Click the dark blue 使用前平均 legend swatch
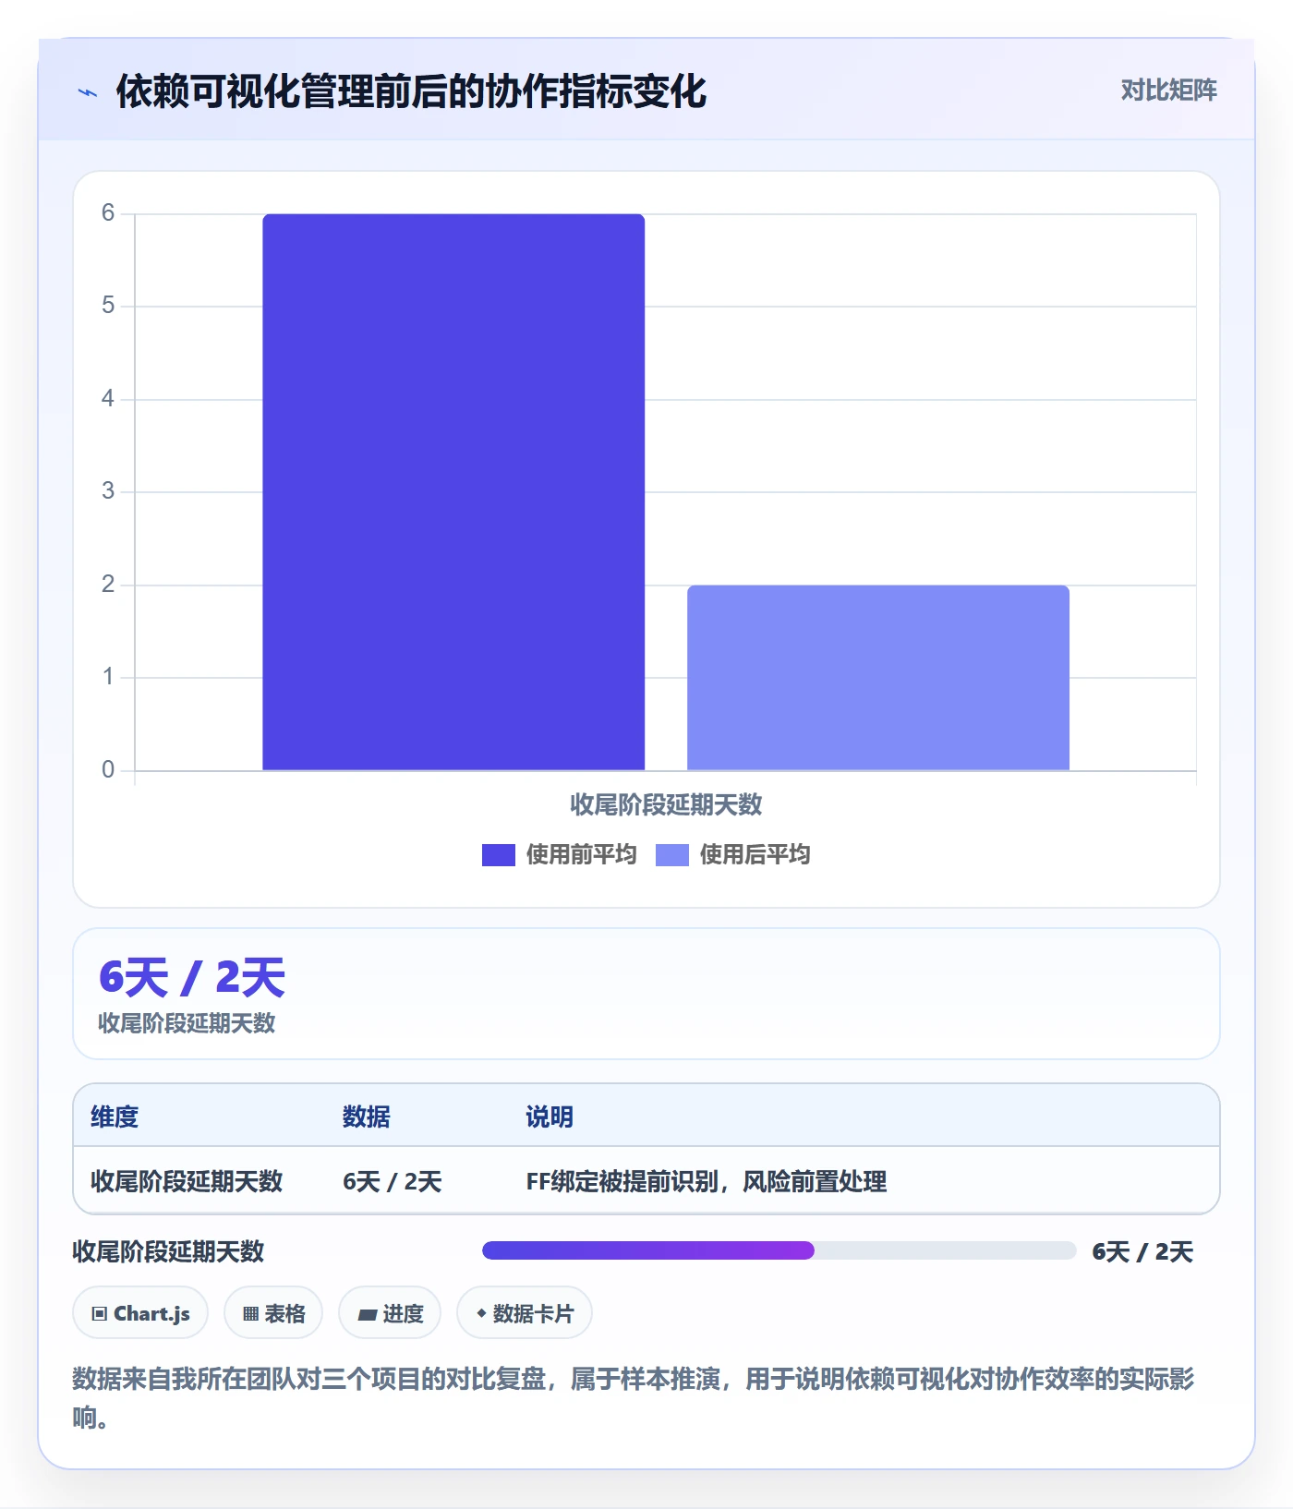This screenshot has height=1509, width=1293. (499, 855)
